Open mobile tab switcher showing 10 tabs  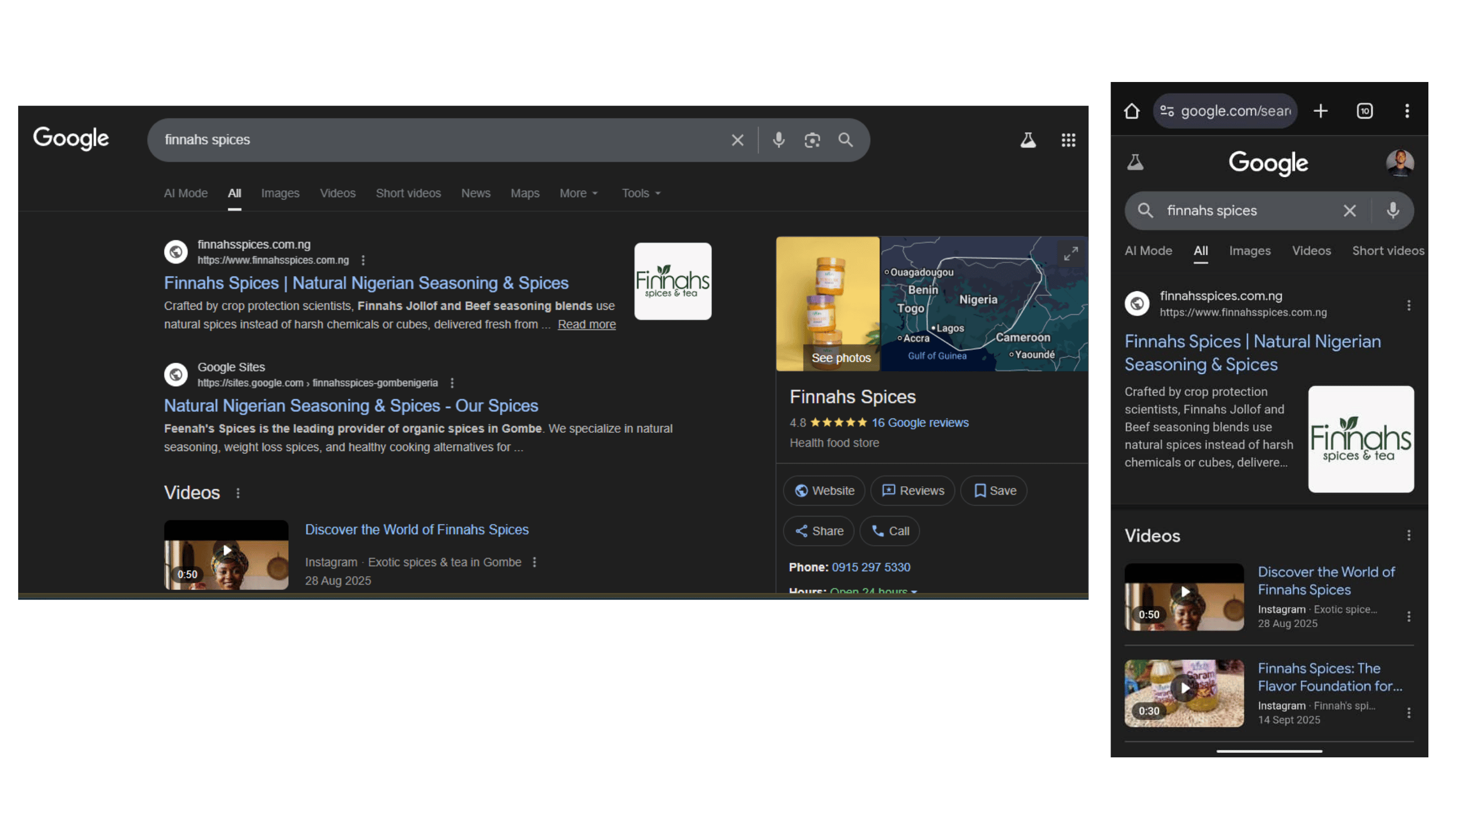tap(1365, 111)
